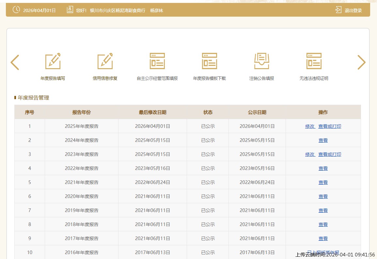The width and height of the screenshot is (377, 259).
Task: Click the 退出登录 logout icon
Action: 338,10
